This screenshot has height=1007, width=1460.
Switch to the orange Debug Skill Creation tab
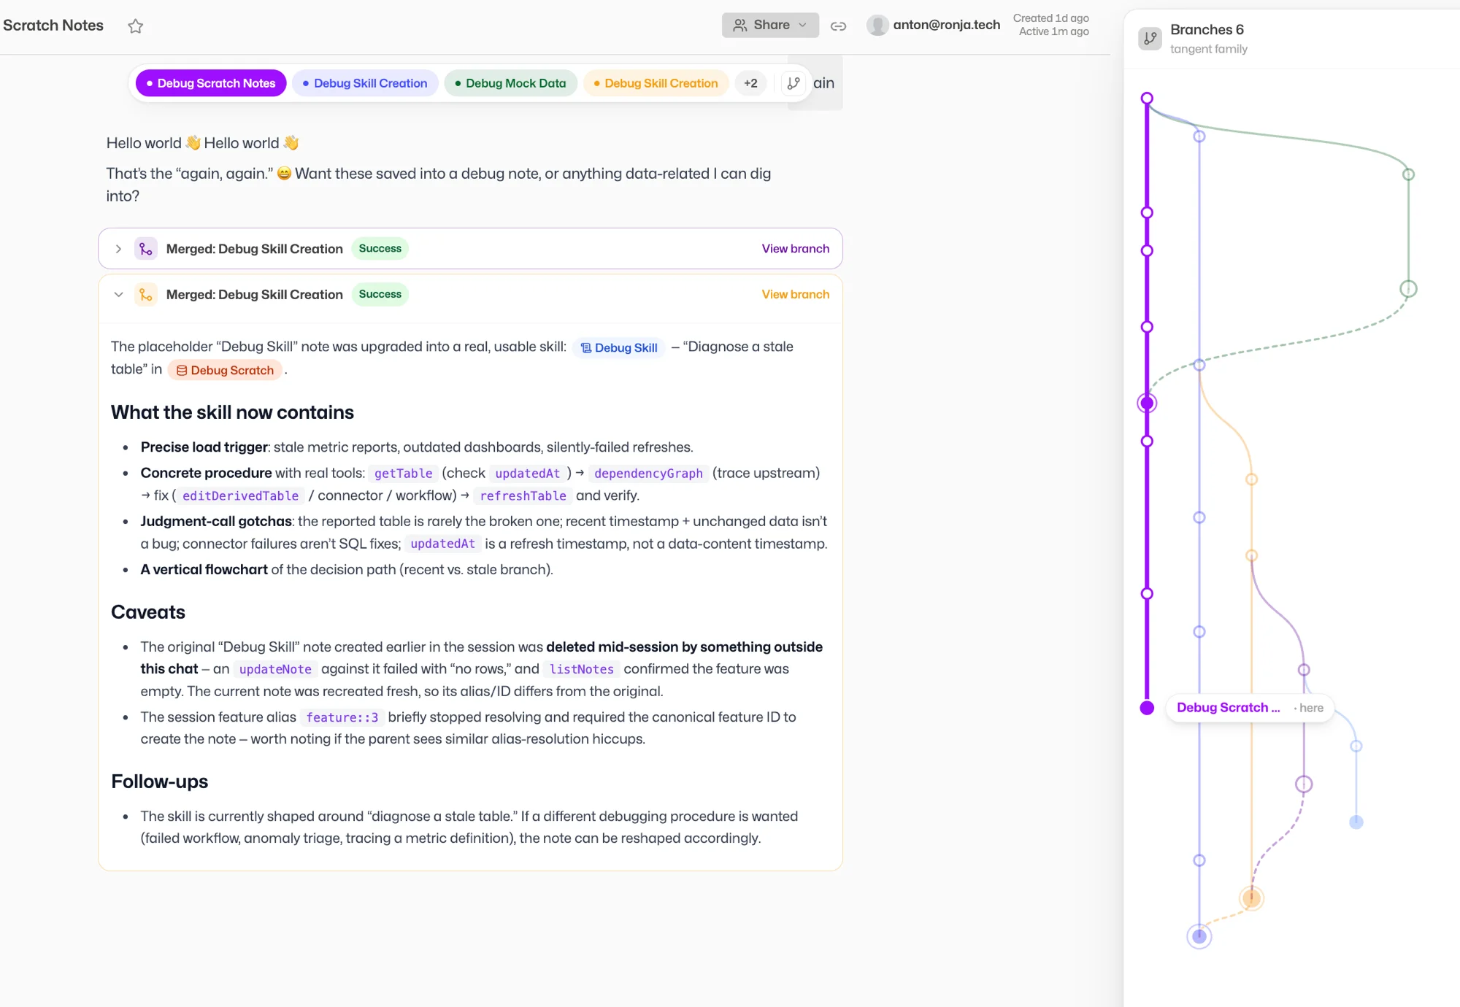(656, 83)
